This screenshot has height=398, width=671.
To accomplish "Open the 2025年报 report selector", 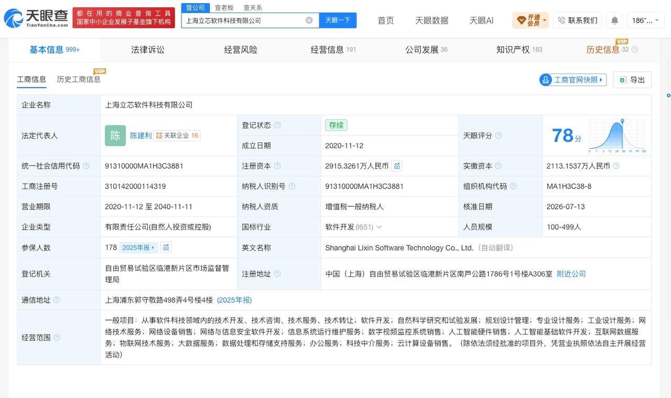I will [x=138, y=247].
